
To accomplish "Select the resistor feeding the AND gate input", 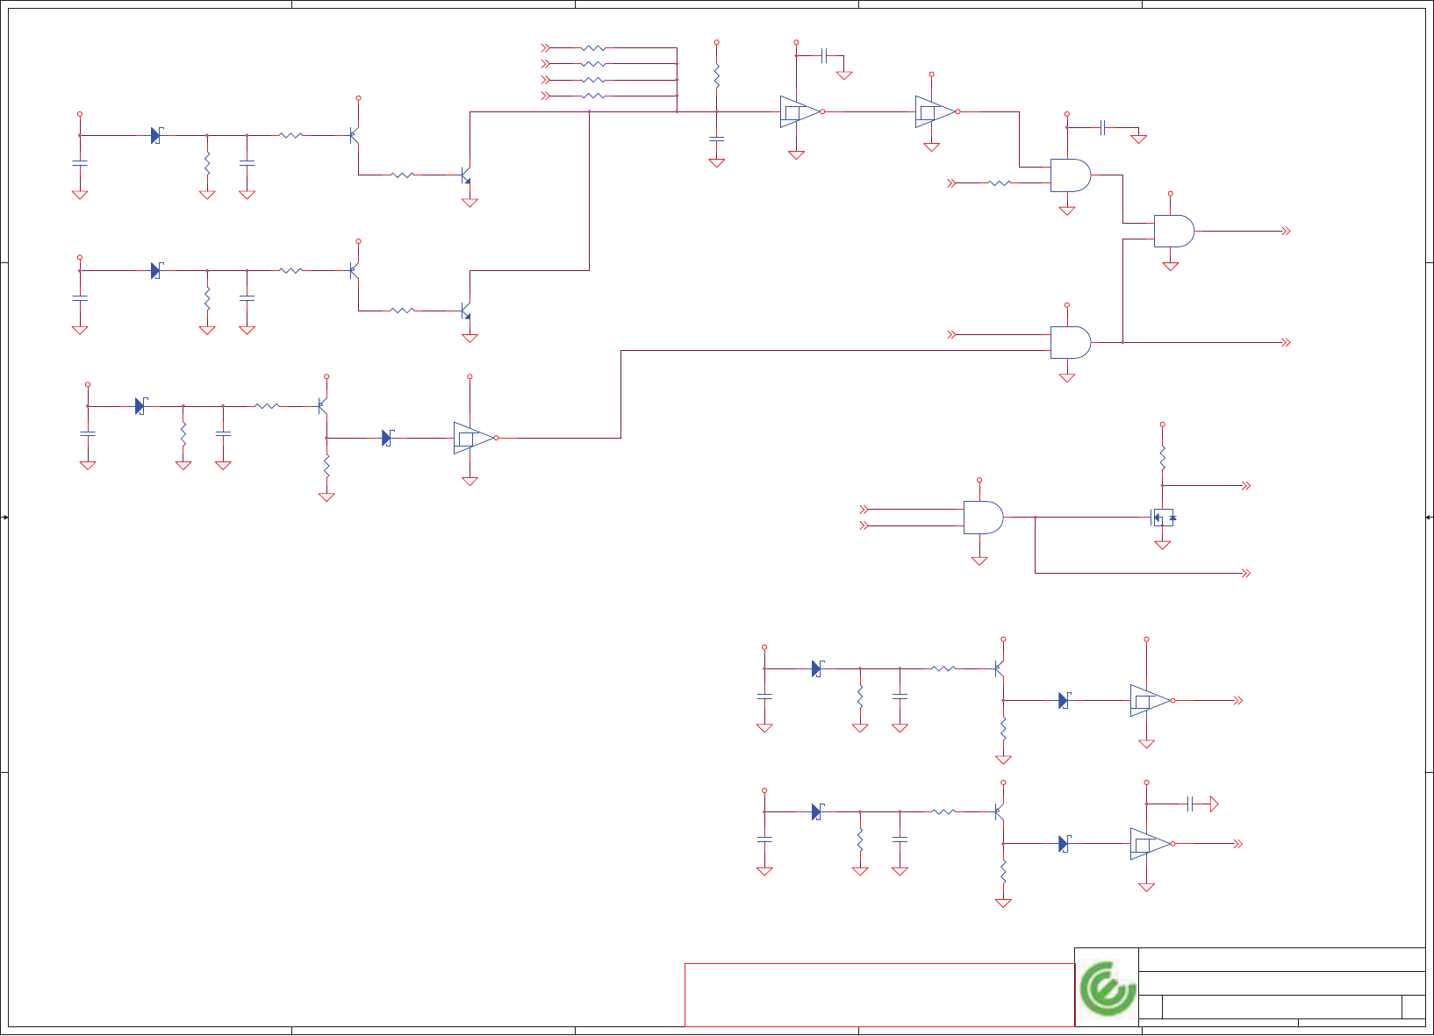I will click(1000, 183).
